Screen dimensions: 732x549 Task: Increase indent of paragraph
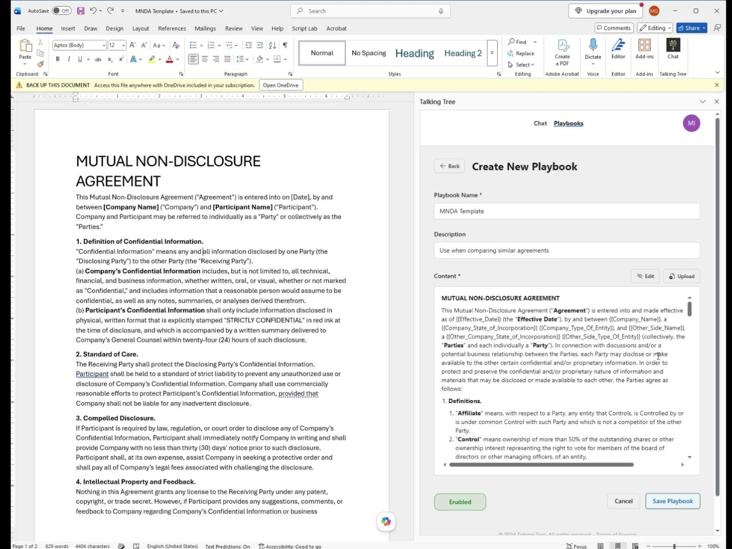pyautogui.click(x=260, y=45)
